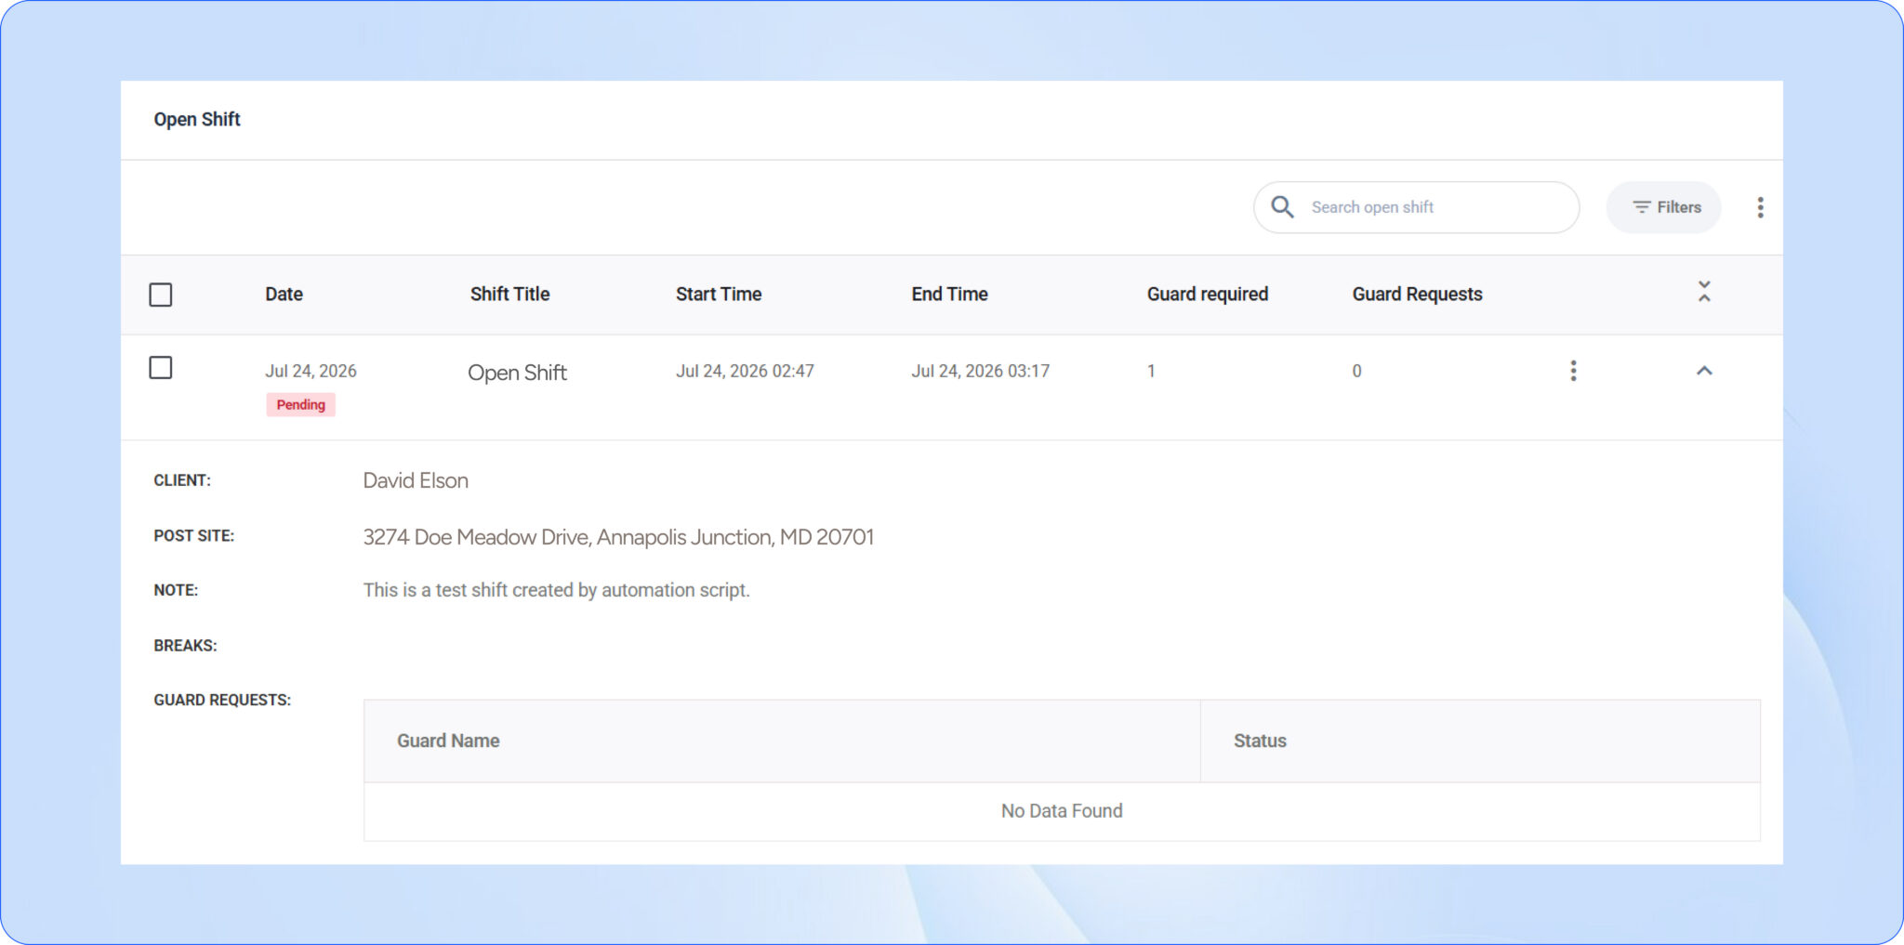Click the Status table header
This screenshot has height=945, width=1904.
tap(1260, 741)
